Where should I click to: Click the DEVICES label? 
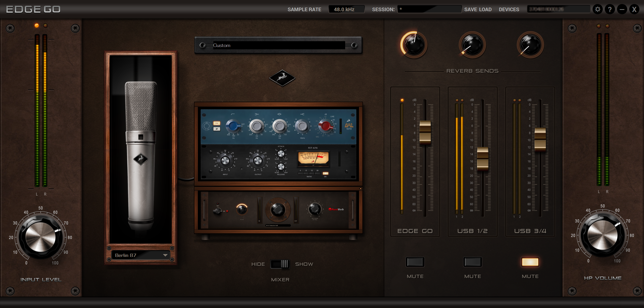click(x=509, y=9)
